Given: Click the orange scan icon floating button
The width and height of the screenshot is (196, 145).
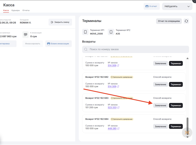Looking at the screenshot, I should (187, 132).
